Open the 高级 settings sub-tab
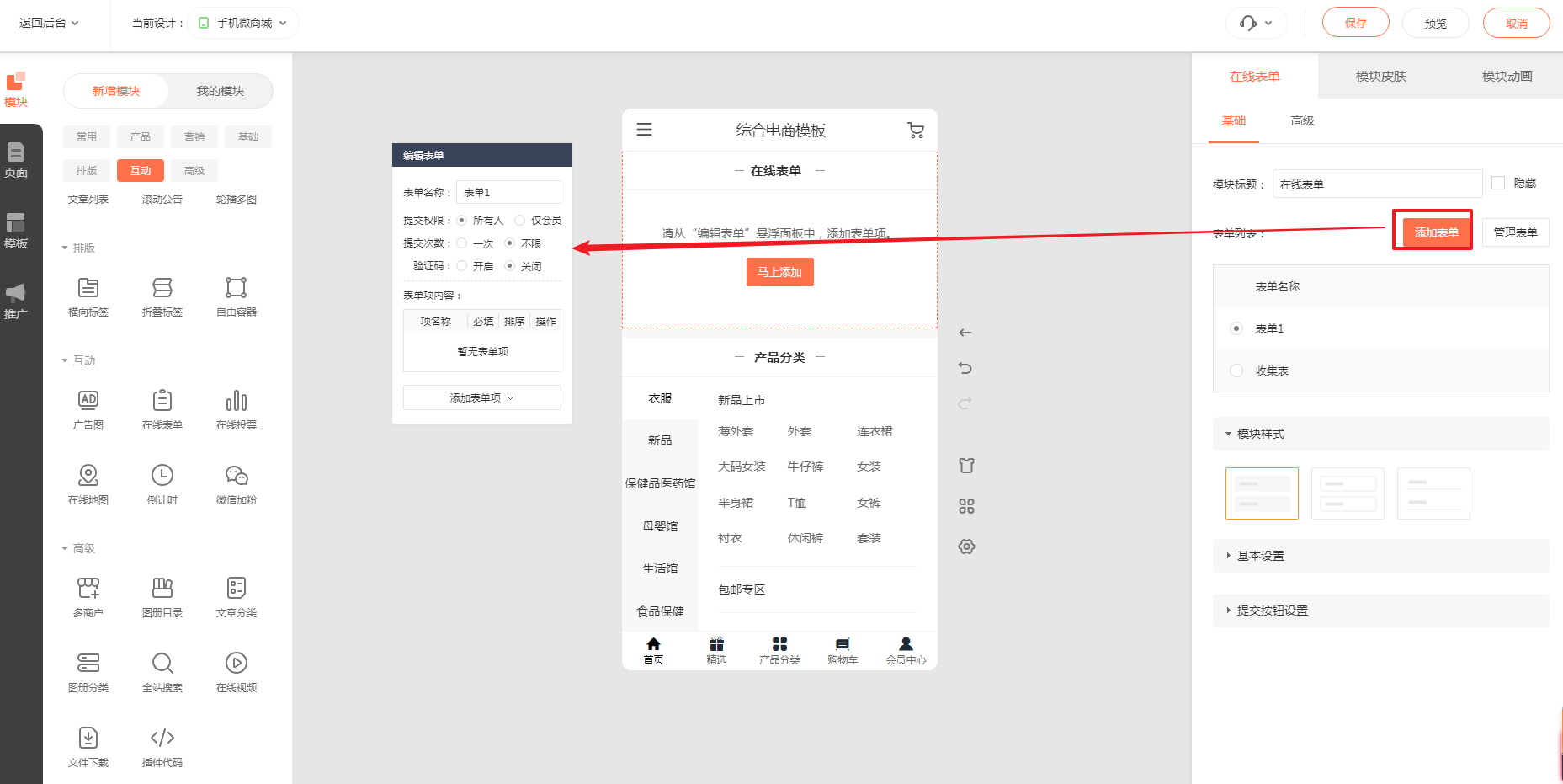 coord(1302,120)
